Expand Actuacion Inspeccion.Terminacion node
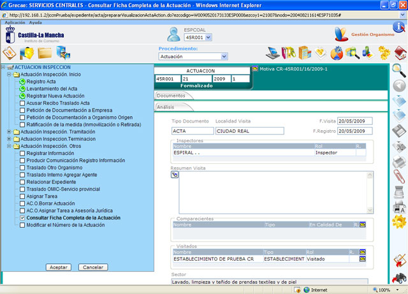Screen dimensions: 408x294 [9, 139]
